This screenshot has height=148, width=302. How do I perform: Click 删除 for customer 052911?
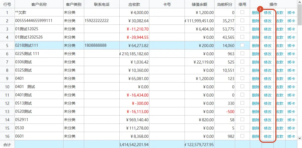[x=256, y=120]
